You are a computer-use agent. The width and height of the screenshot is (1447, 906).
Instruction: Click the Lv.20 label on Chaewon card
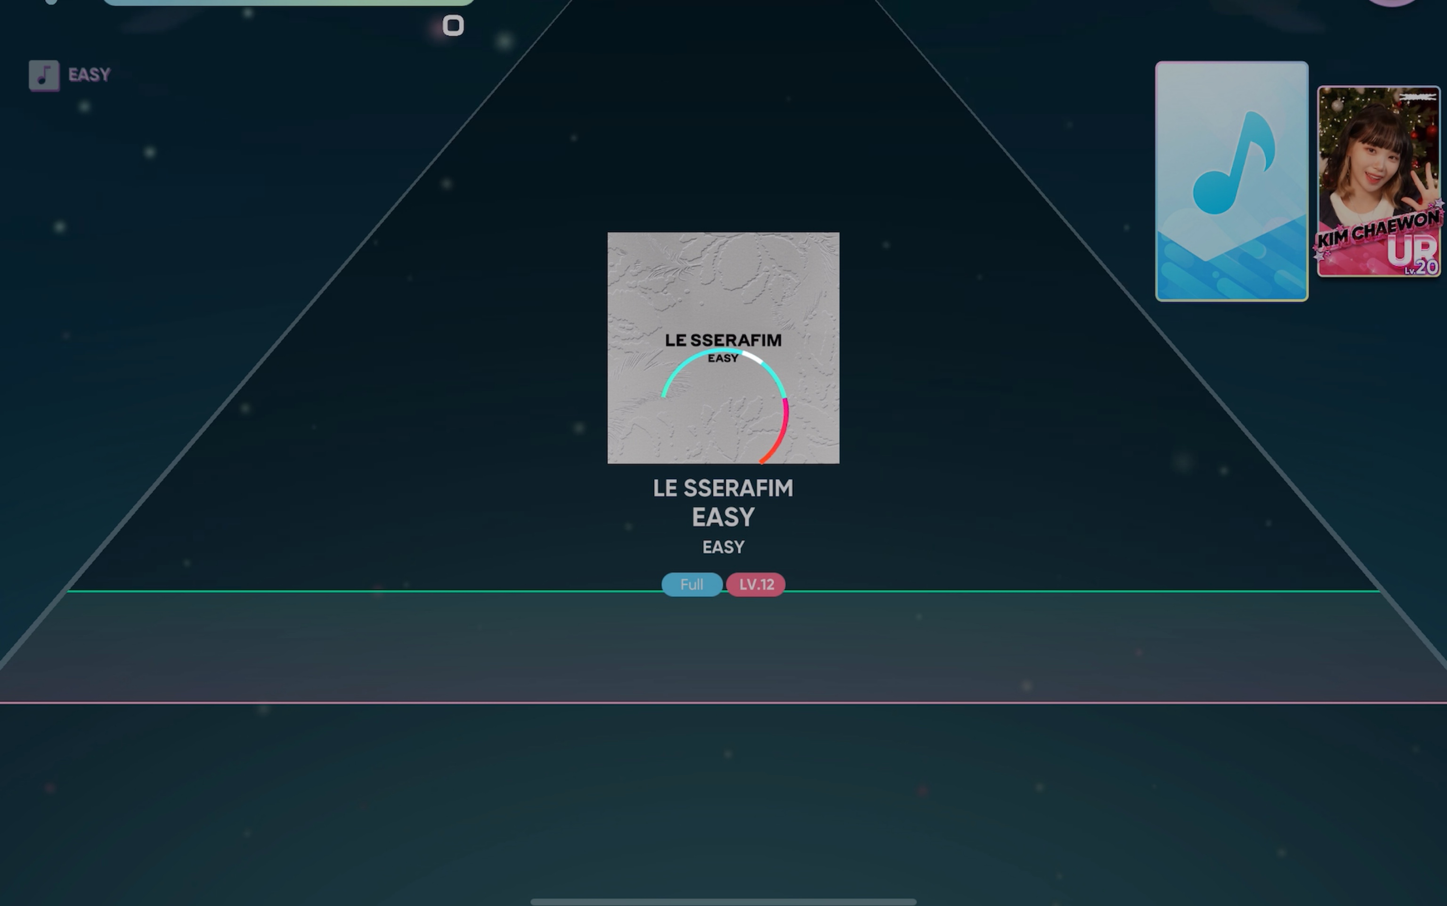pos(1421,268)
